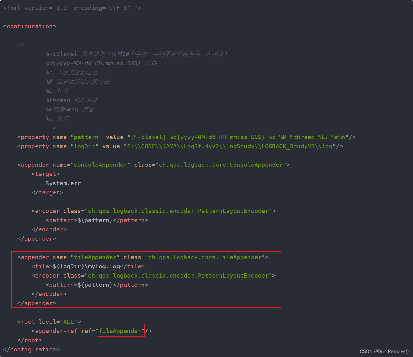Click the comment opening marker <!--

coord(24,45)
